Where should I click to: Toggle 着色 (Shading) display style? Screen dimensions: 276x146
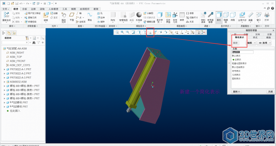point(219,16)
